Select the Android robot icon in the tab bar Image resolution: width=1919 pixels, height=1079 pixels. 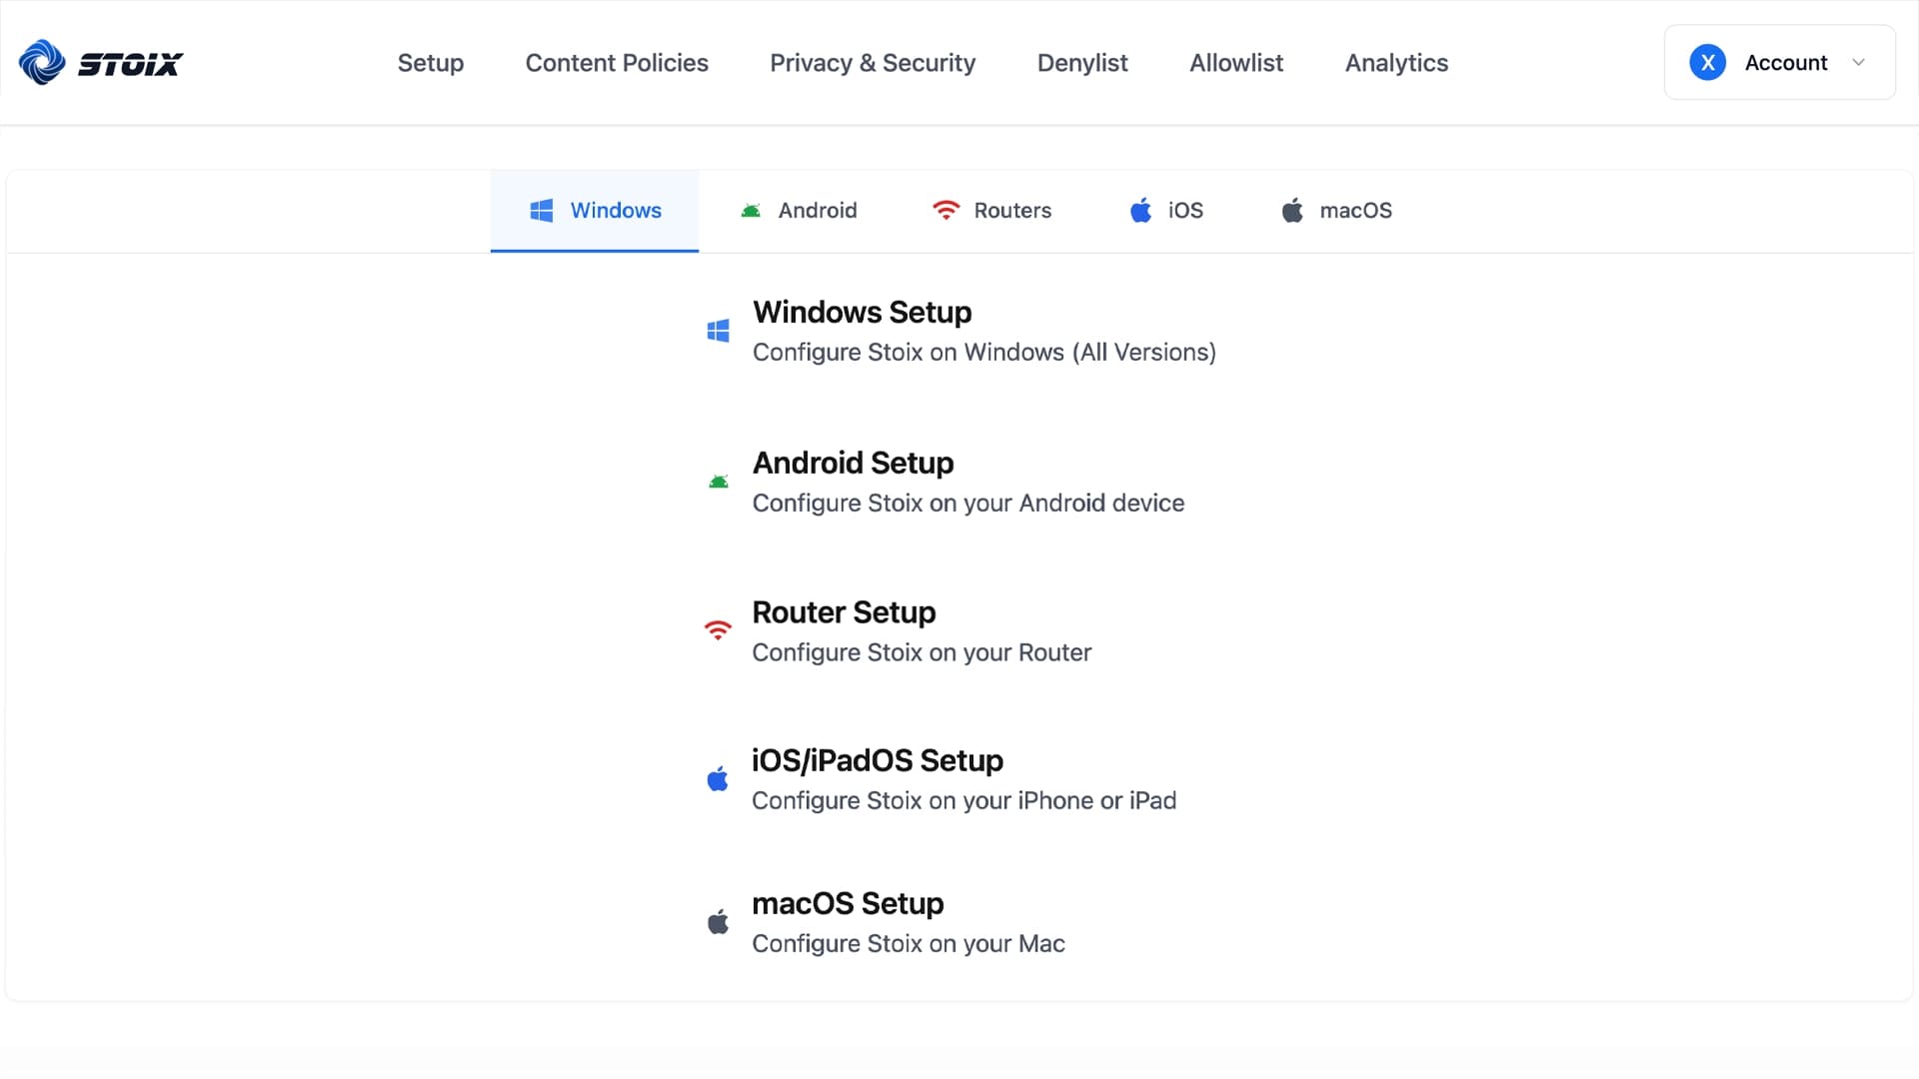[751, 210]
